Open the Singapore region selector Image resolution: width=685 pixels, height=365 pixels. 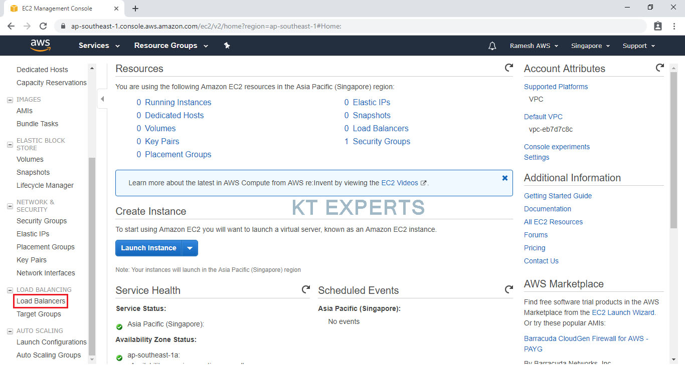(x=590, y=46)
